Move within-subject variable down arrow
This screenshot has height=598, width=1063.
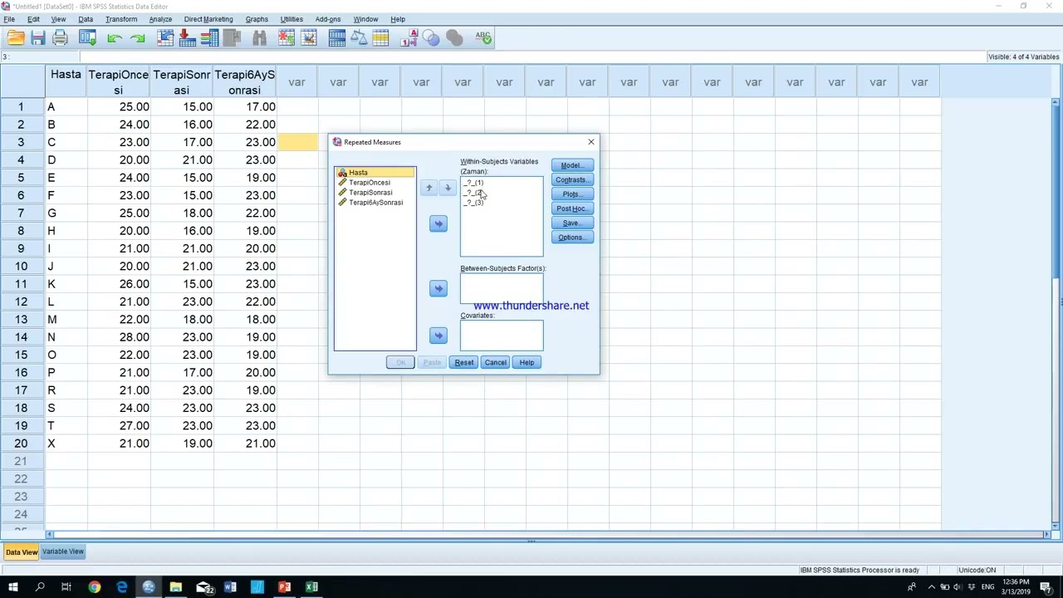tap(448, 188)
